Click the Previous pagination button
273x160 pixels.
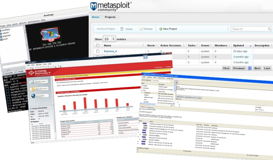coord(239,68)
